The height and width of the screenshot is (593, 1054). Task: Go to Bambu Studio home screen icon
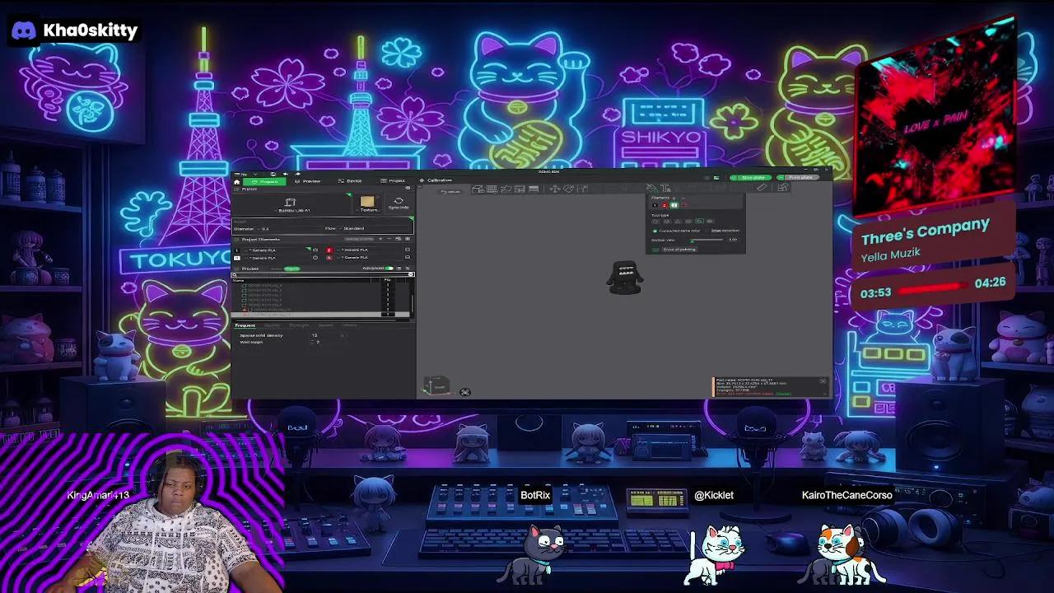236,182
